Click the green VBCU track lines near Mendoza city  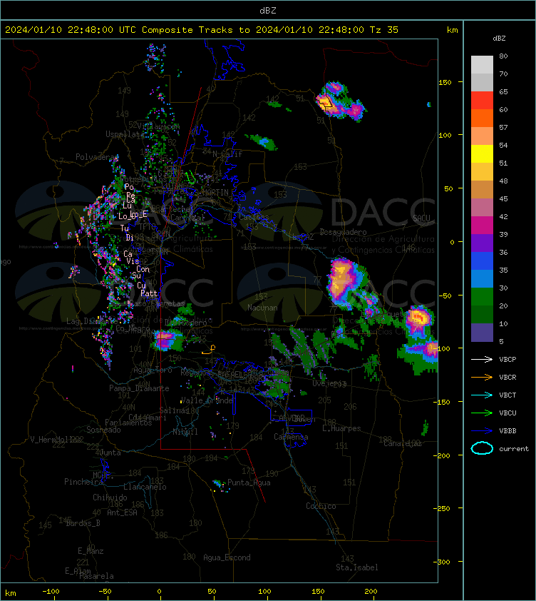click(190, 178)
